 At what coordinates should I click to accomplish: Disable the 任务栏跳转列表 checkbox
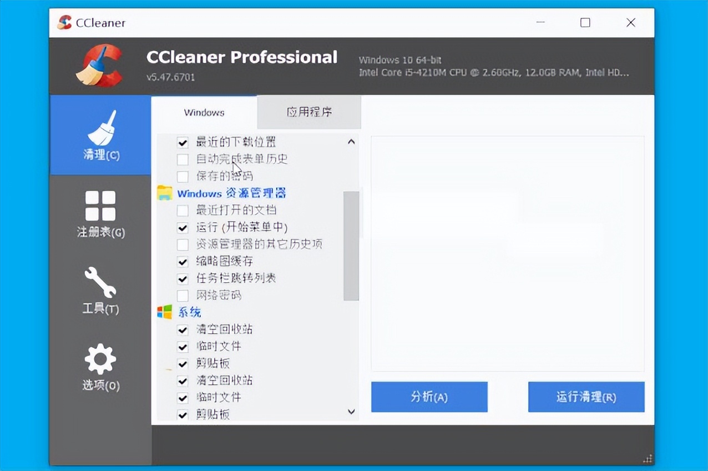[x=183, y=278]
